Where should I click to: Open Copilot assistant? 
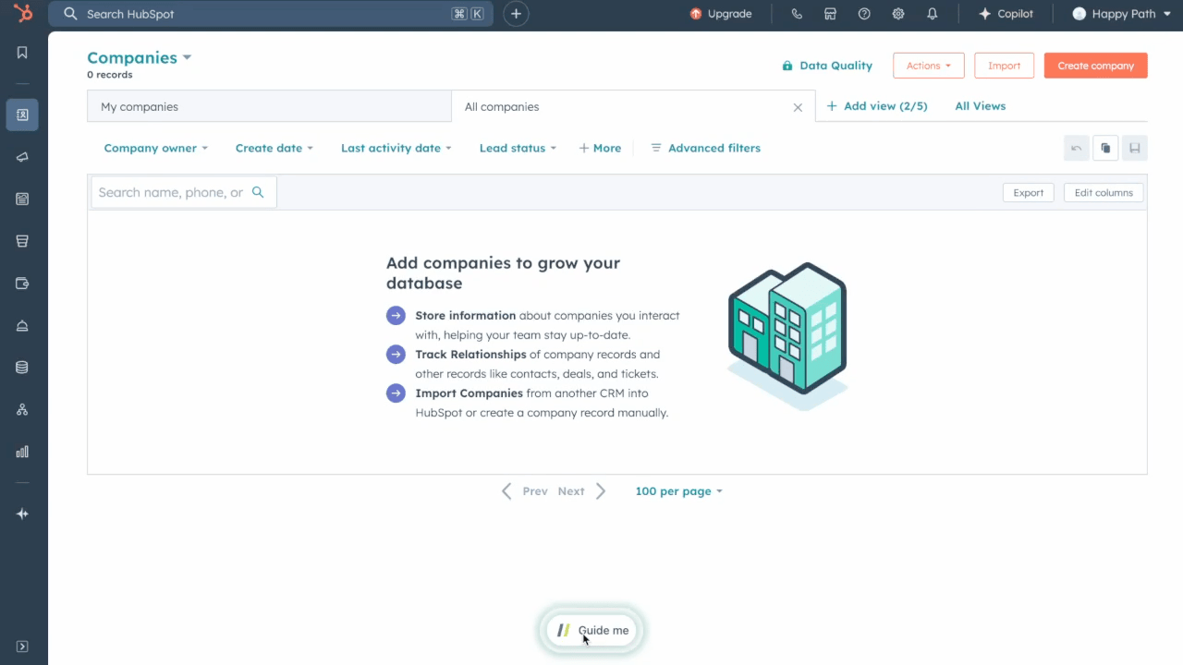point(1006,14)
